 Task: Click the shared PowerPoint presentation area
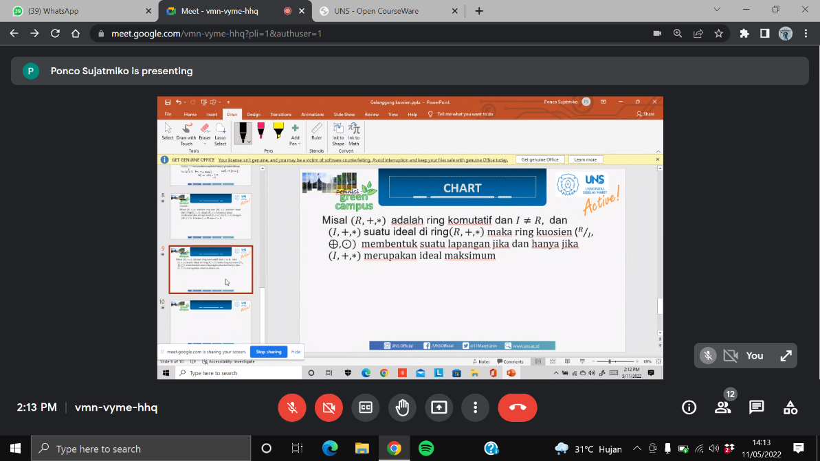(x=410, y=238)
